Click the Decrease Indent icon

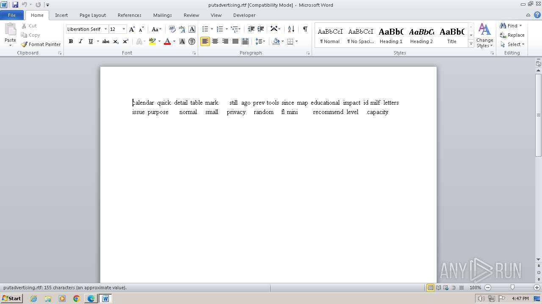click(x=251, y=29)
